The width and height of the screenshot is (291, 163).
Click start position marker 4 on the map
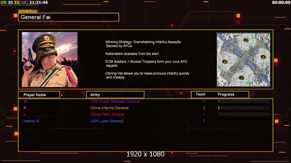[263, 57]
